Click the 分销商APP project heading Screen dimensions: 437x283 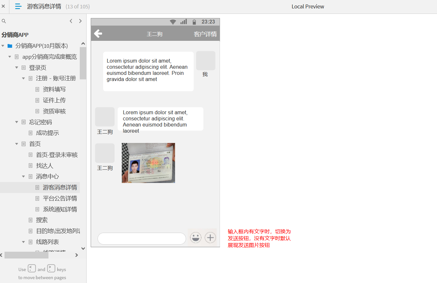coord(15,35)
